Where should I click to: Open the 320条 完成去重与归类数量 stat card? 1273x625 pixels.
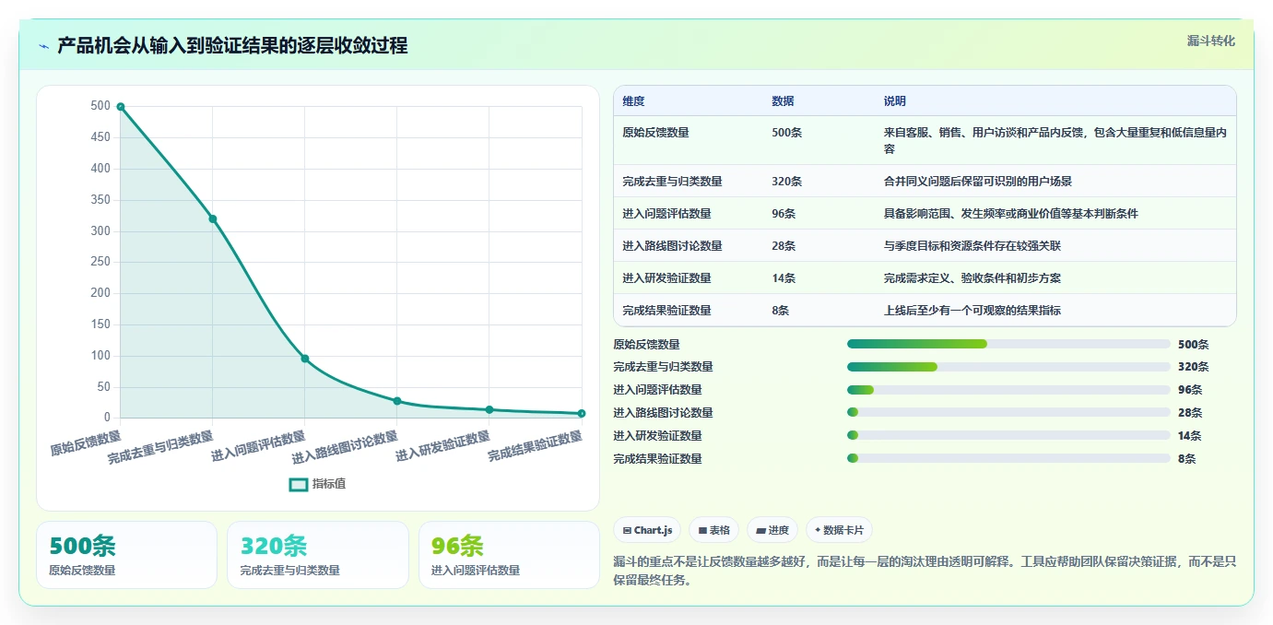click(318, 555)
